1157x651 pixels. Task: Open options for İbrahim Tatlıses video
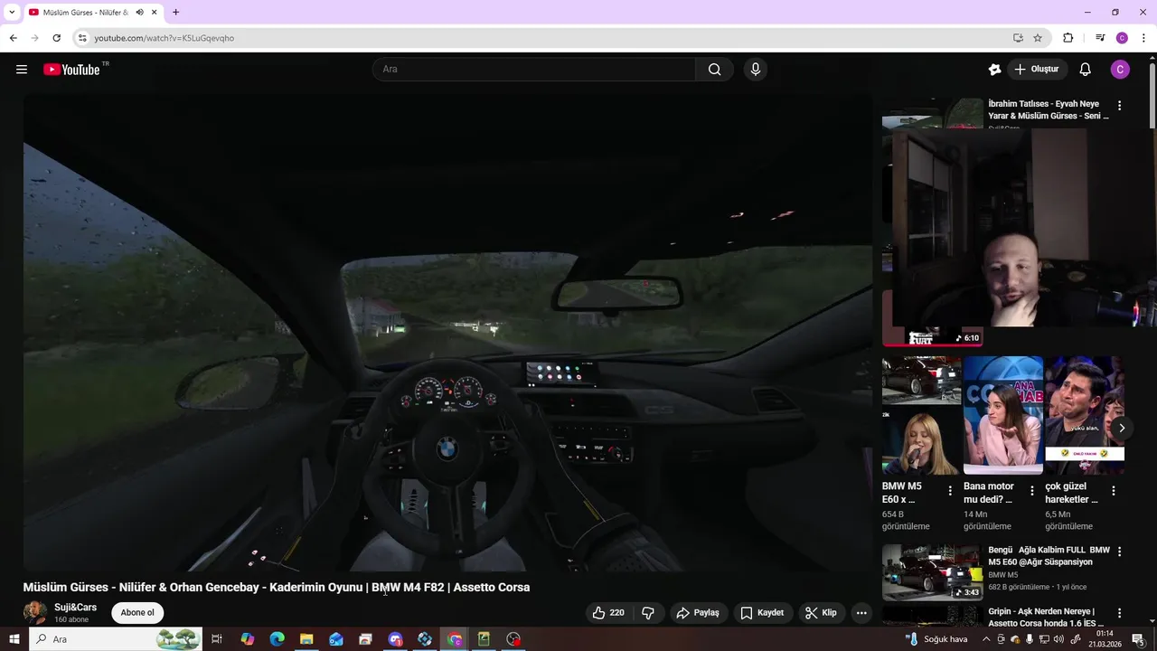[x=1119, y=106]
